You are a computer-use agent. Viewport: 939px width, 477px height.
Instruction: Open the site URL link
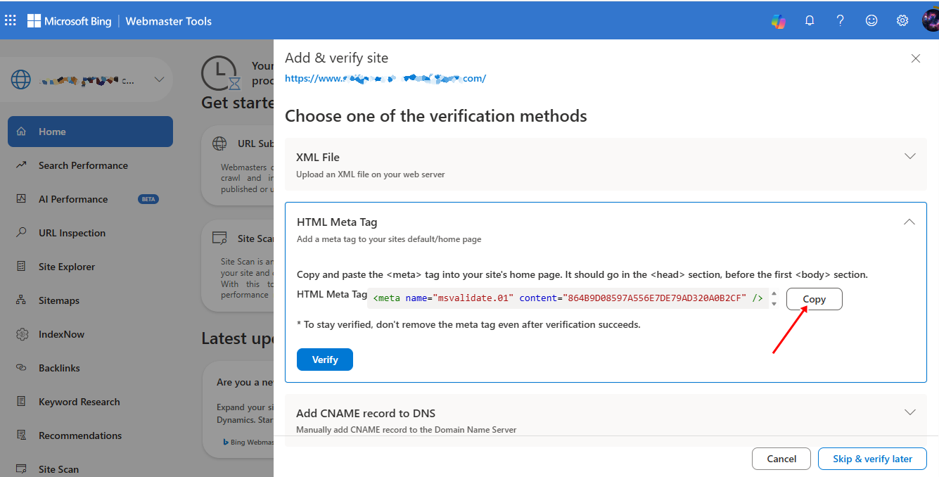(x=385, y=78)
